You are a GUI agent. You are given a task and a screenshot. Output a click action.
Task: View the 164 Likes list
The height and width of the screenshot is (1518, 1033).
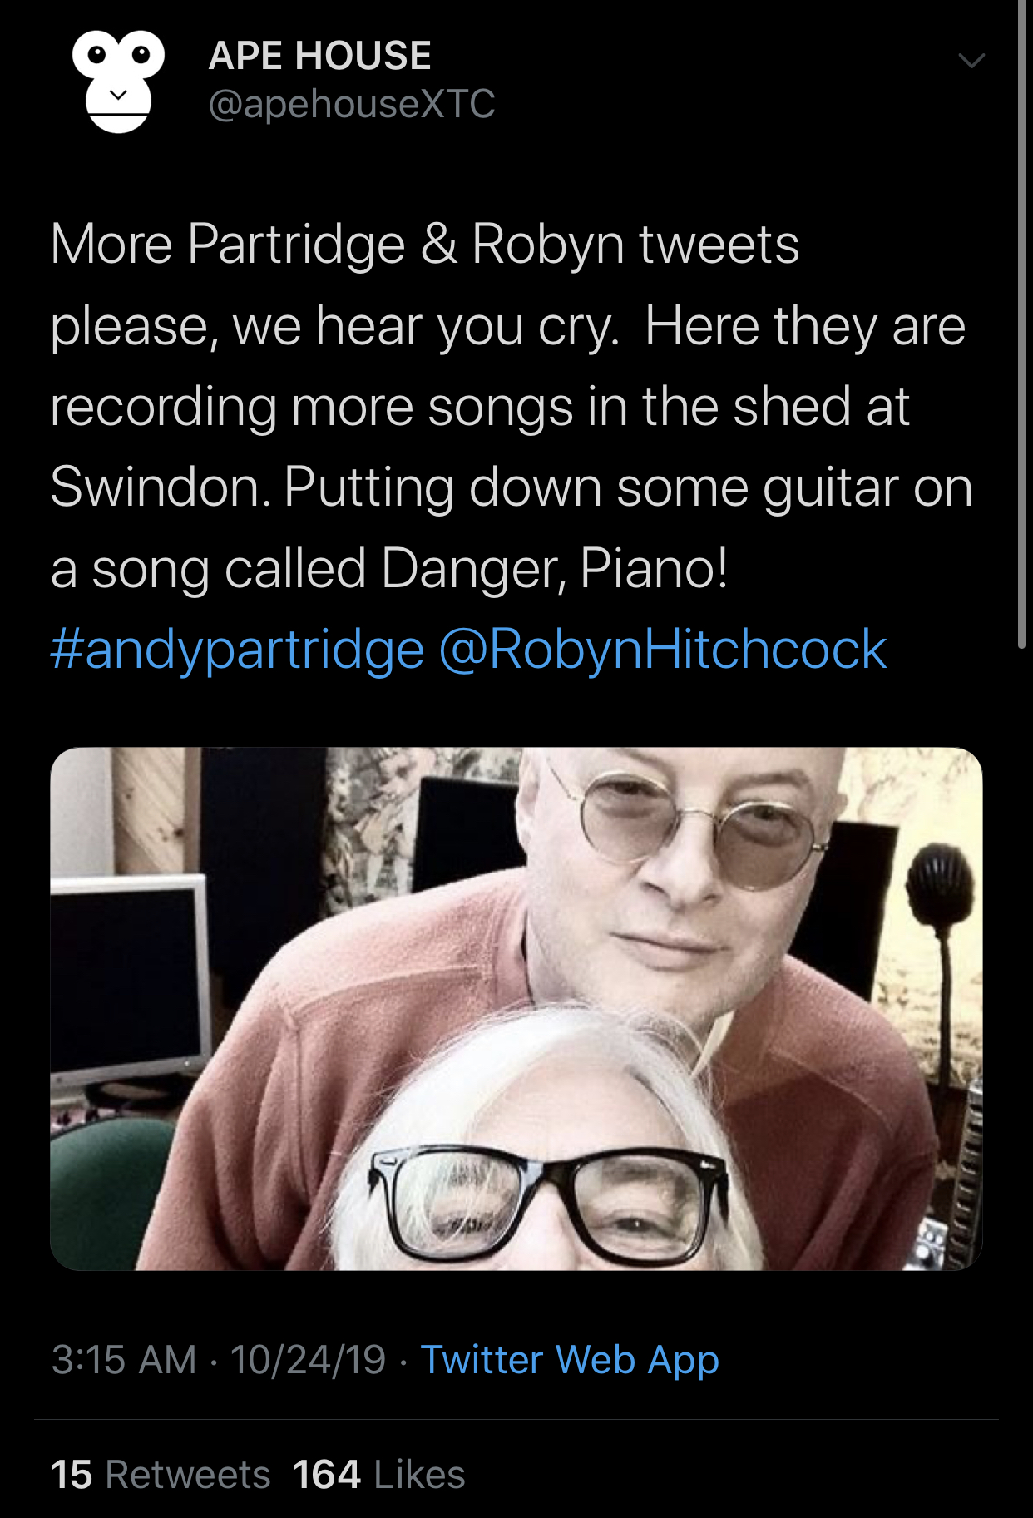point(378,1474)
